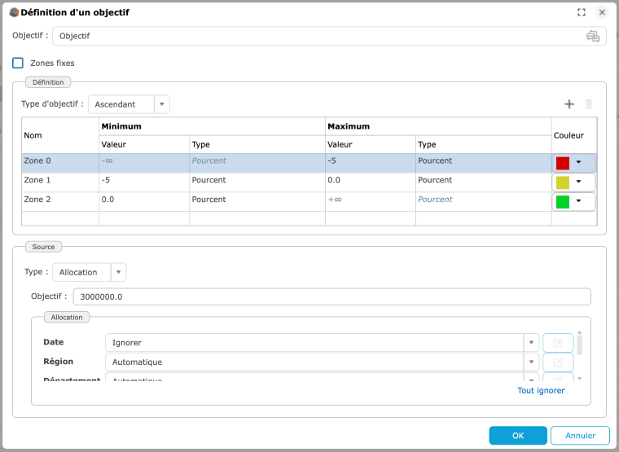The image size is (619, 452).
Task: Select the Zone 1 row name cell
Action: tap(59, 181)
